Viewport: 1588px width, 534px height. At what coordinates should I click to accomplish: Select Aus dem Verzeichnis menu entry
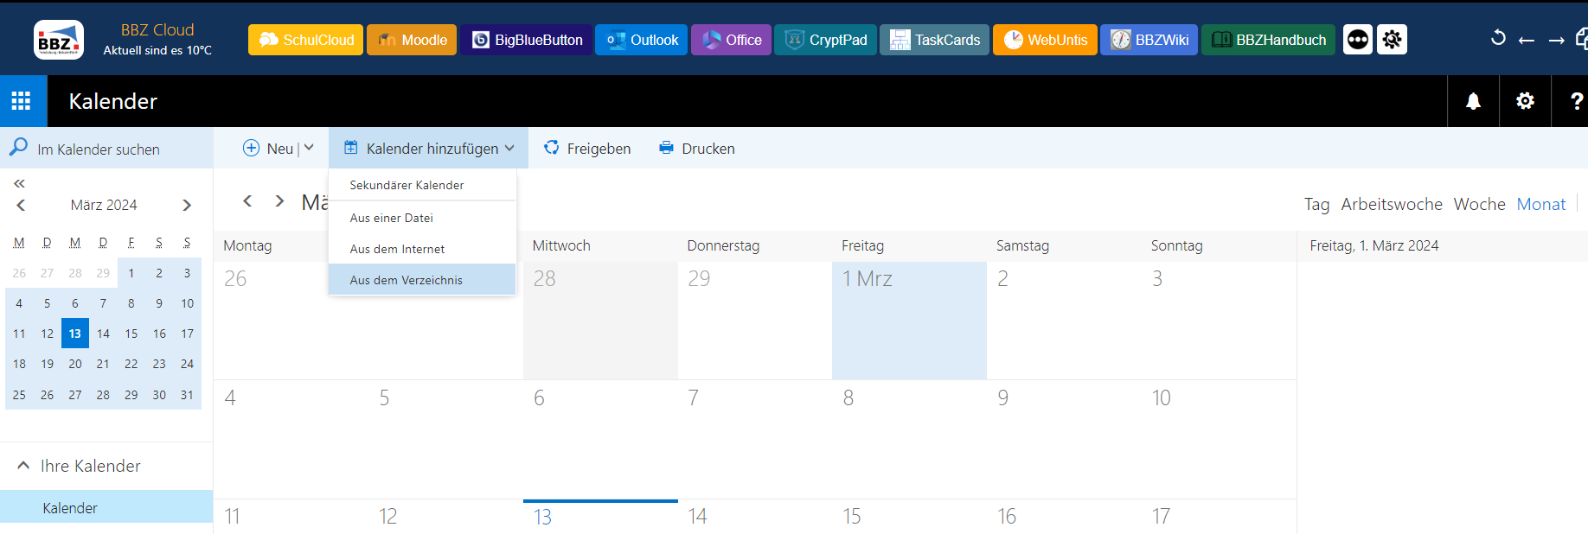click(x=407, y=280)
